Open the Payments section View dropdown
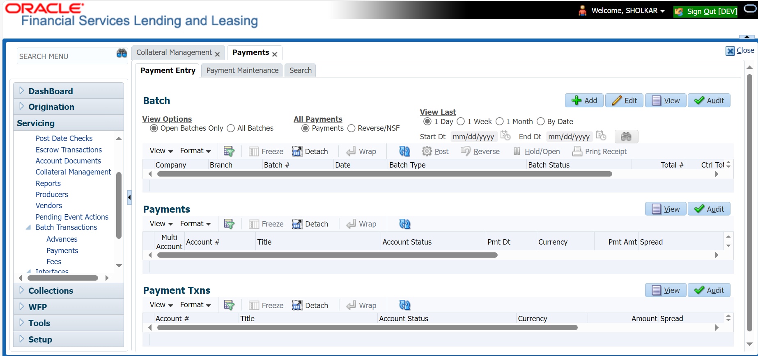 click(x=161, y=224)
